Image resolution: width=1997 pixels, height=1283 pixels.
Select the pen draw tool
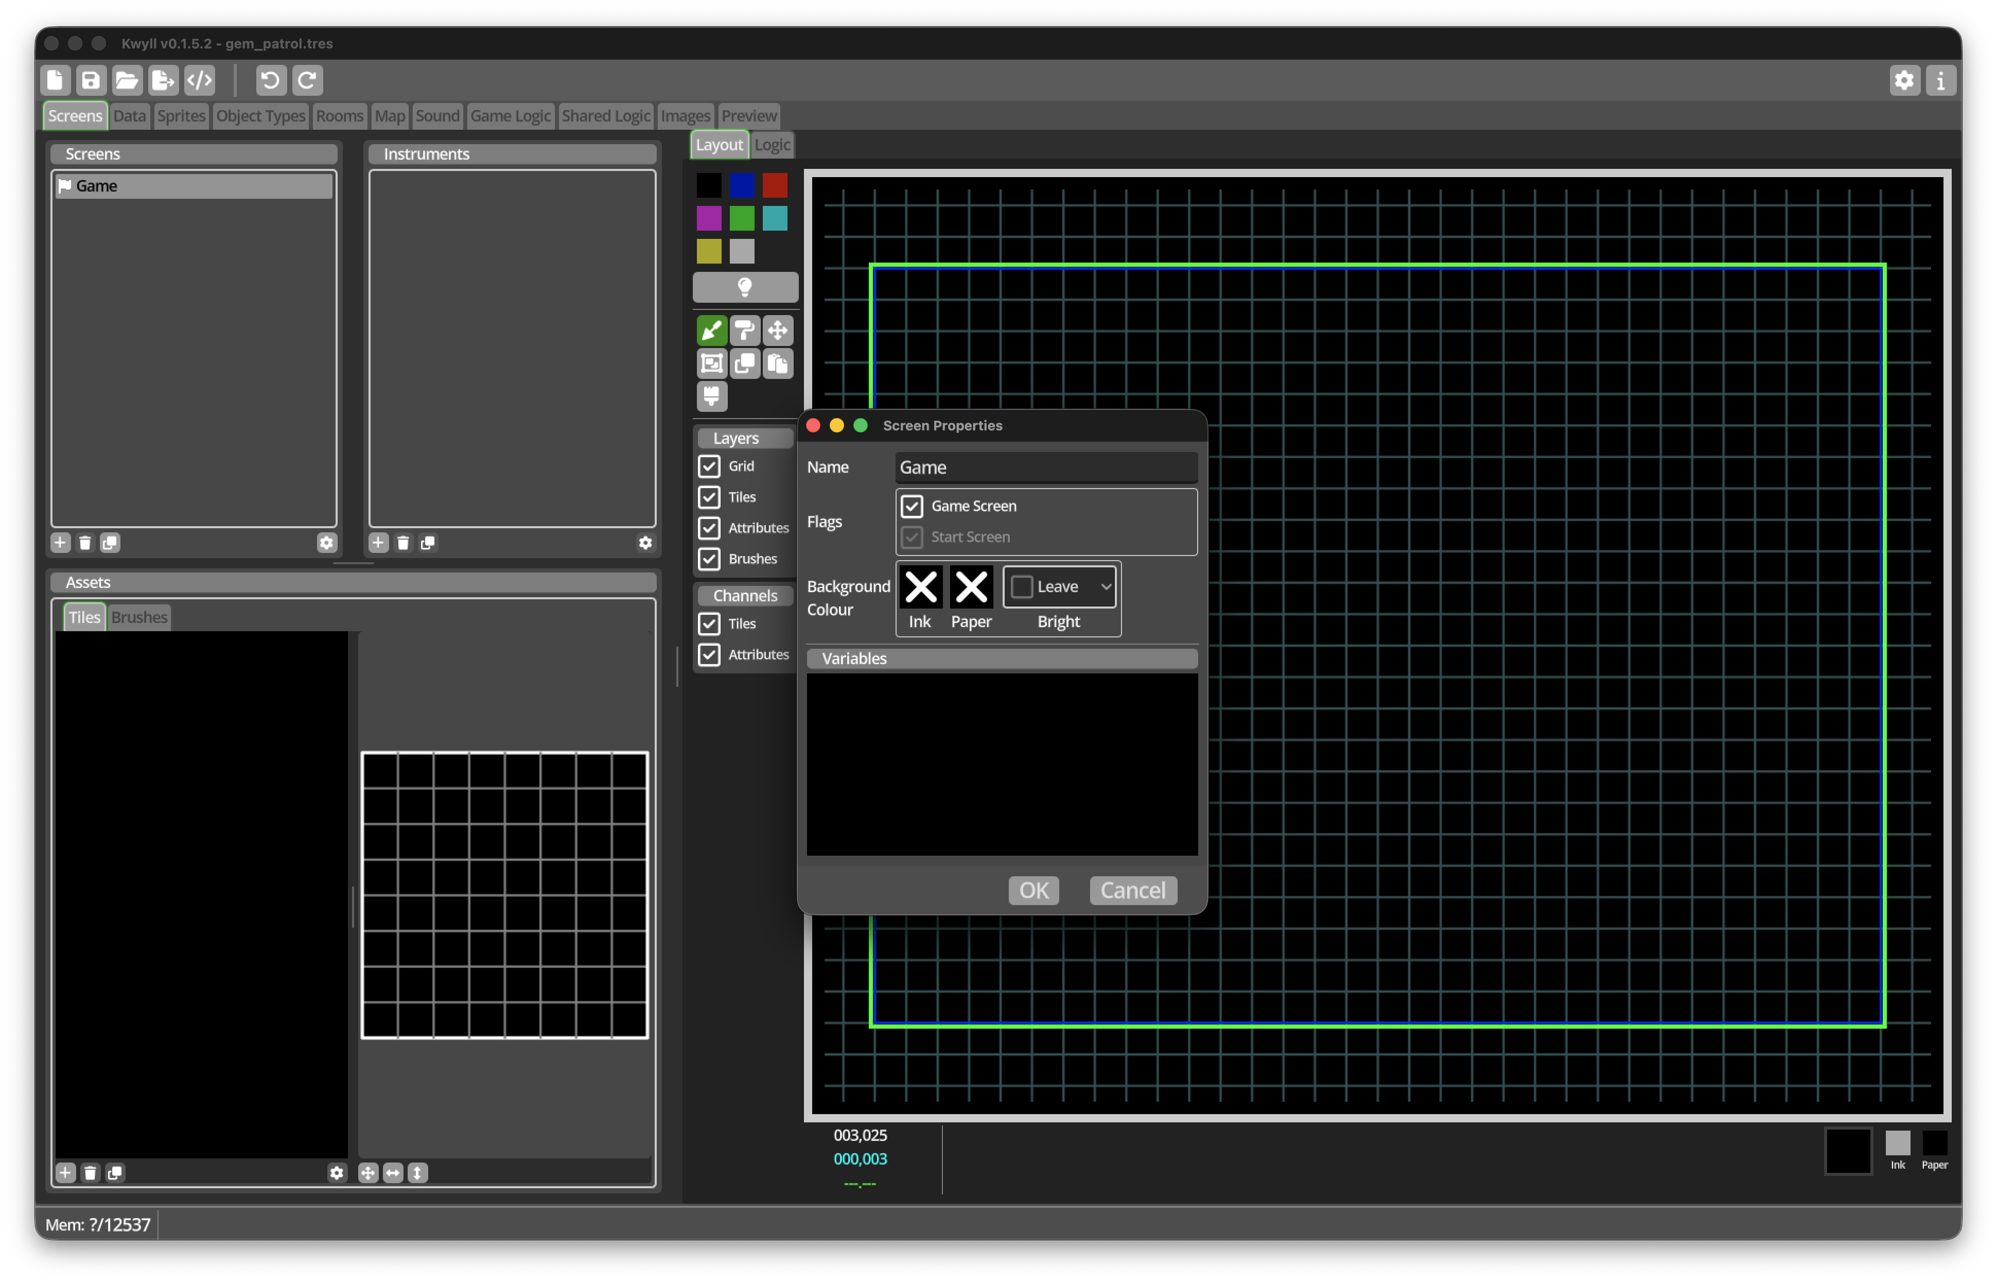(711, 331)
